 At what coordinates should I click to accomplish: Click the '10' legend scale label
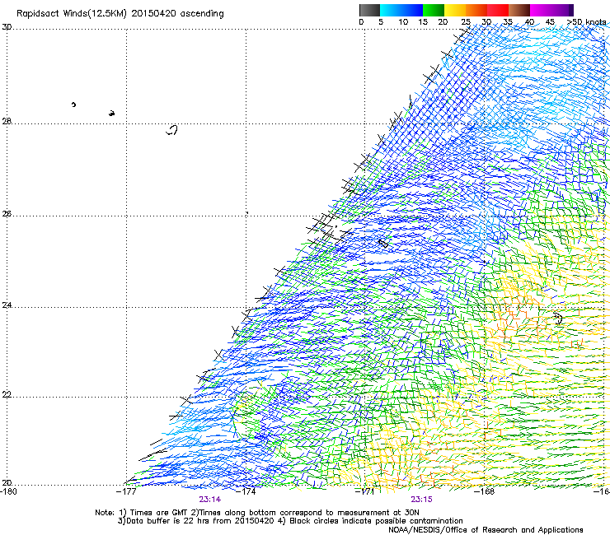coord(403,22)
